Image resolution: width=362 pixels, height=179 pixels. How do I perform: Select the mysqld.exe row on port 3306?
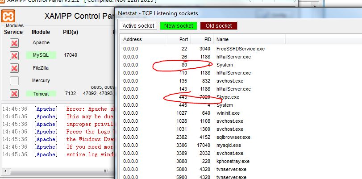[x=240, y=145]
